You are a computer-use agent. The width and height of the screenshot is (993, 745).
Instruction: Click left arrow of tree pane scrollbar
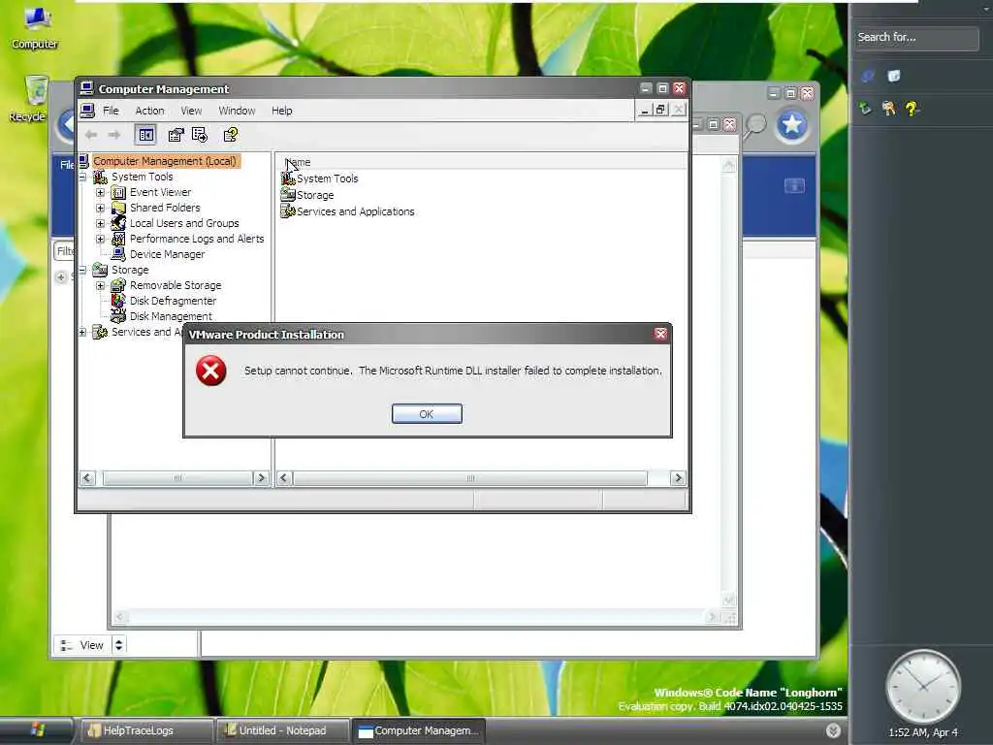pyautogui.click(x=87, y=478)
